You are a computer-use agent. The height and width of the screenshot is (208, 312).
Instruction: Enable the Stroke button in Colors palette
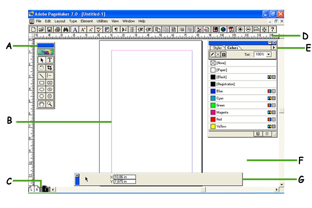pyautogui.click(x=212, y=55)
